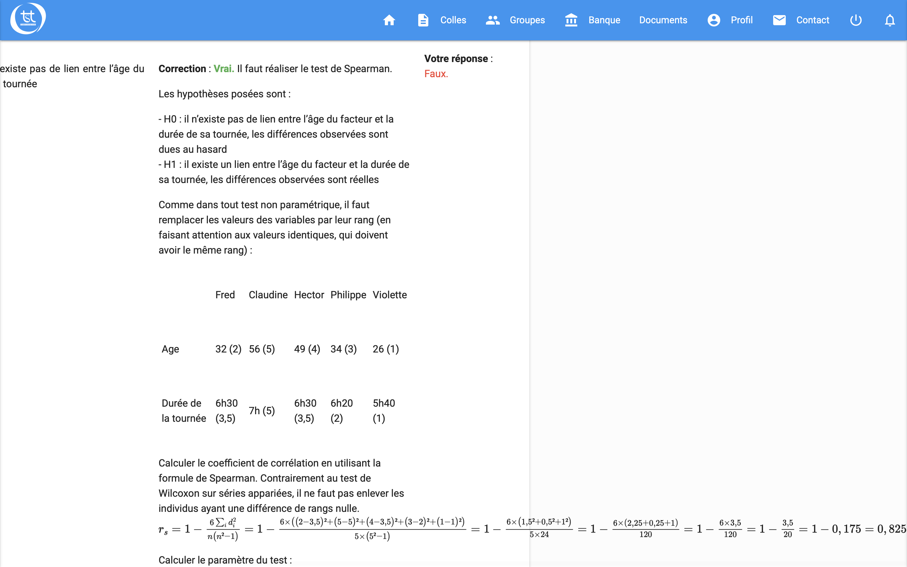Click the Contact envelope icon
The width and height of the screenshot is (907, 567).
pyautogui.click(x=779, y=20)
